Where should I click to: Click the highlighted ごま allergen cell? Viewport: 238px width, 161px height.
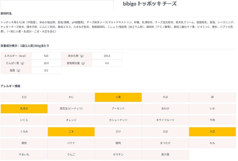pos(71,132)
